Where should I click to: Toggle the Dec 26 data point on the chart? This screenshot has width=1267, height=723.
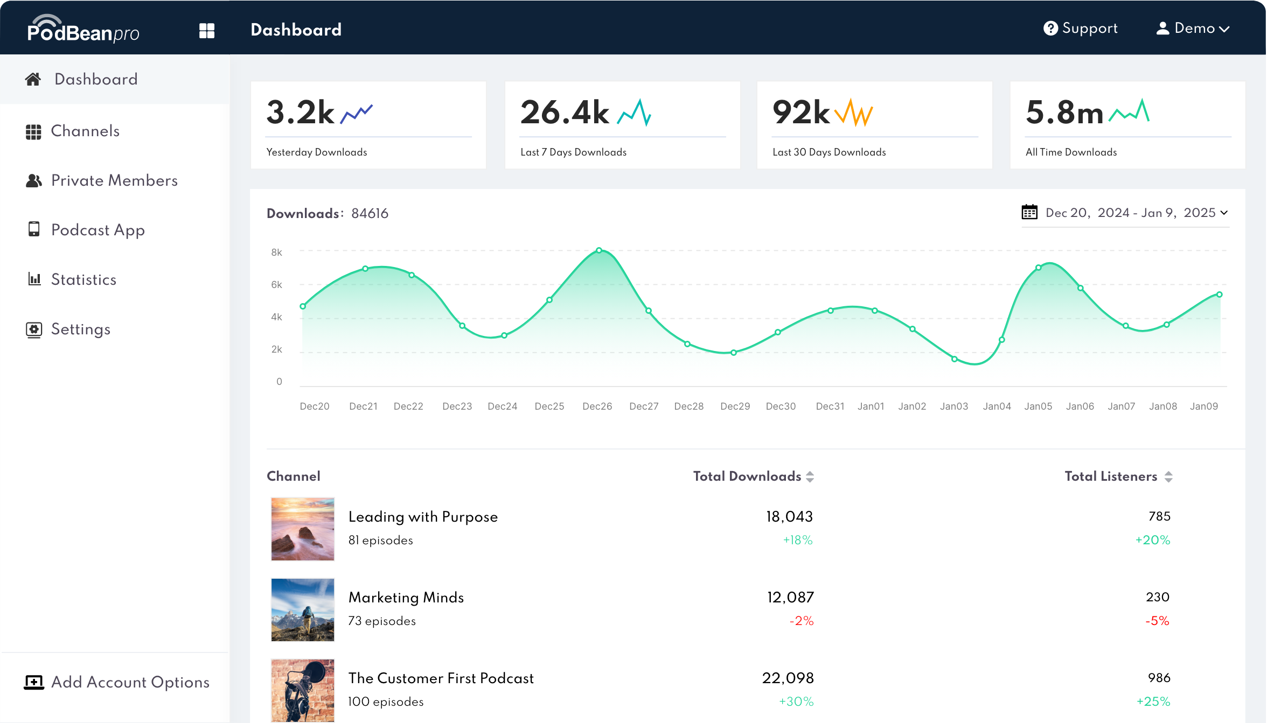coord(598,250)
